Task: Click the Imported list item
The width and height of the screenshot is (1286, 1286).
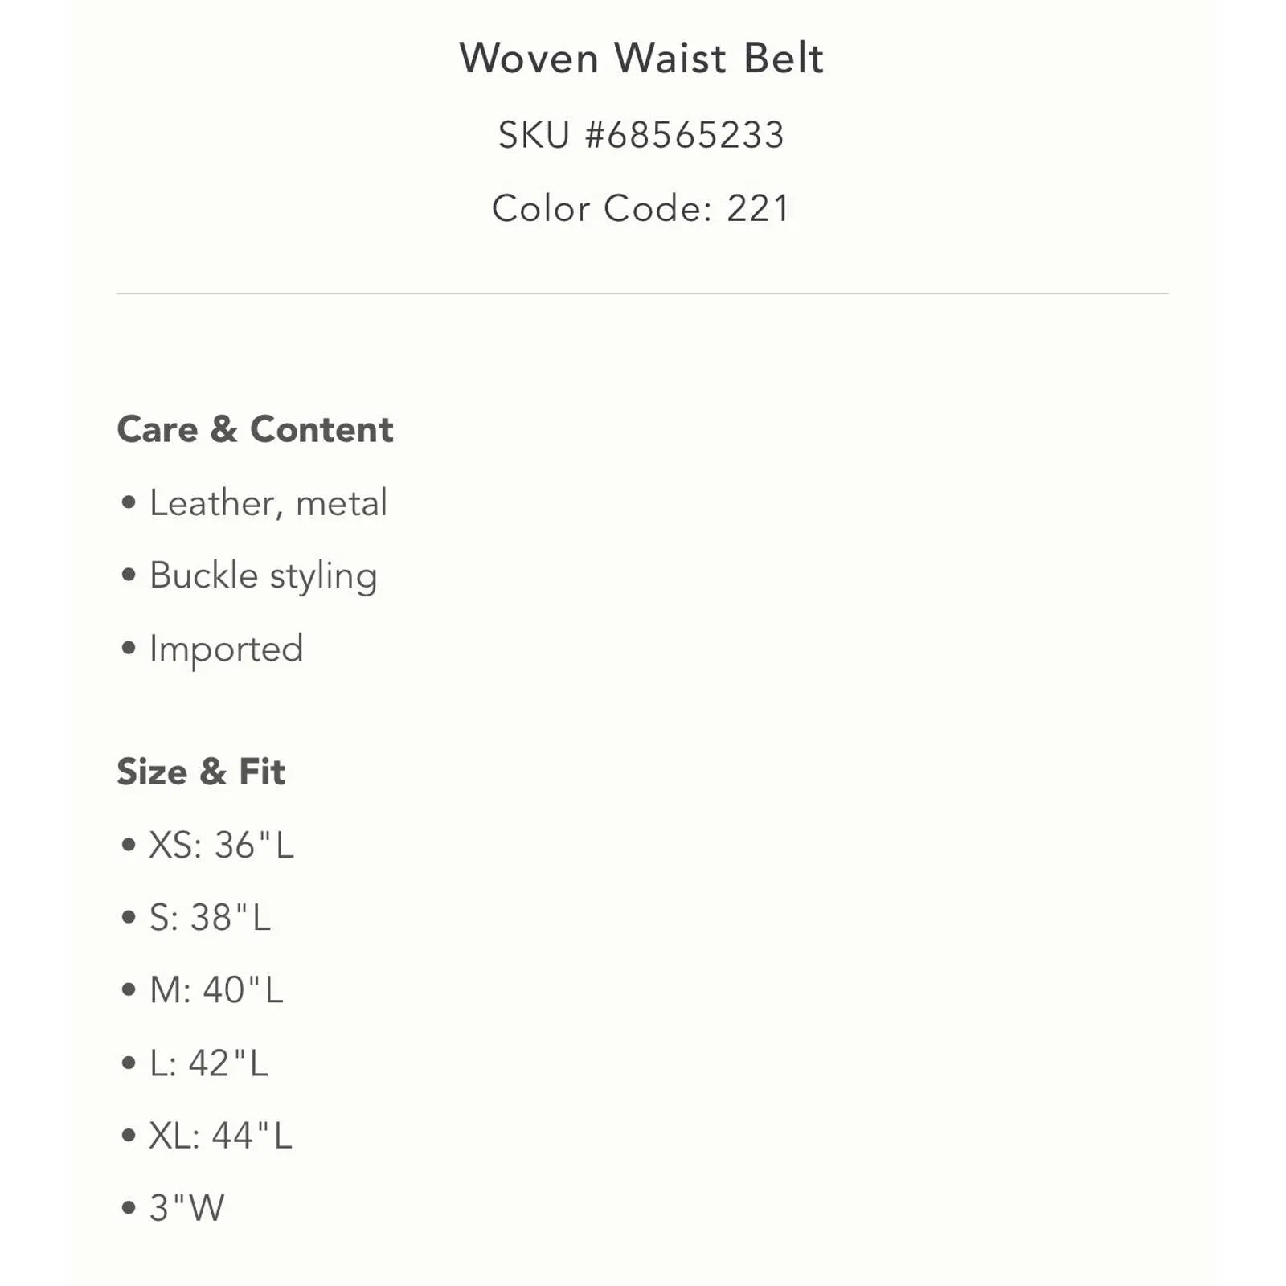Action: click(227, 649)
